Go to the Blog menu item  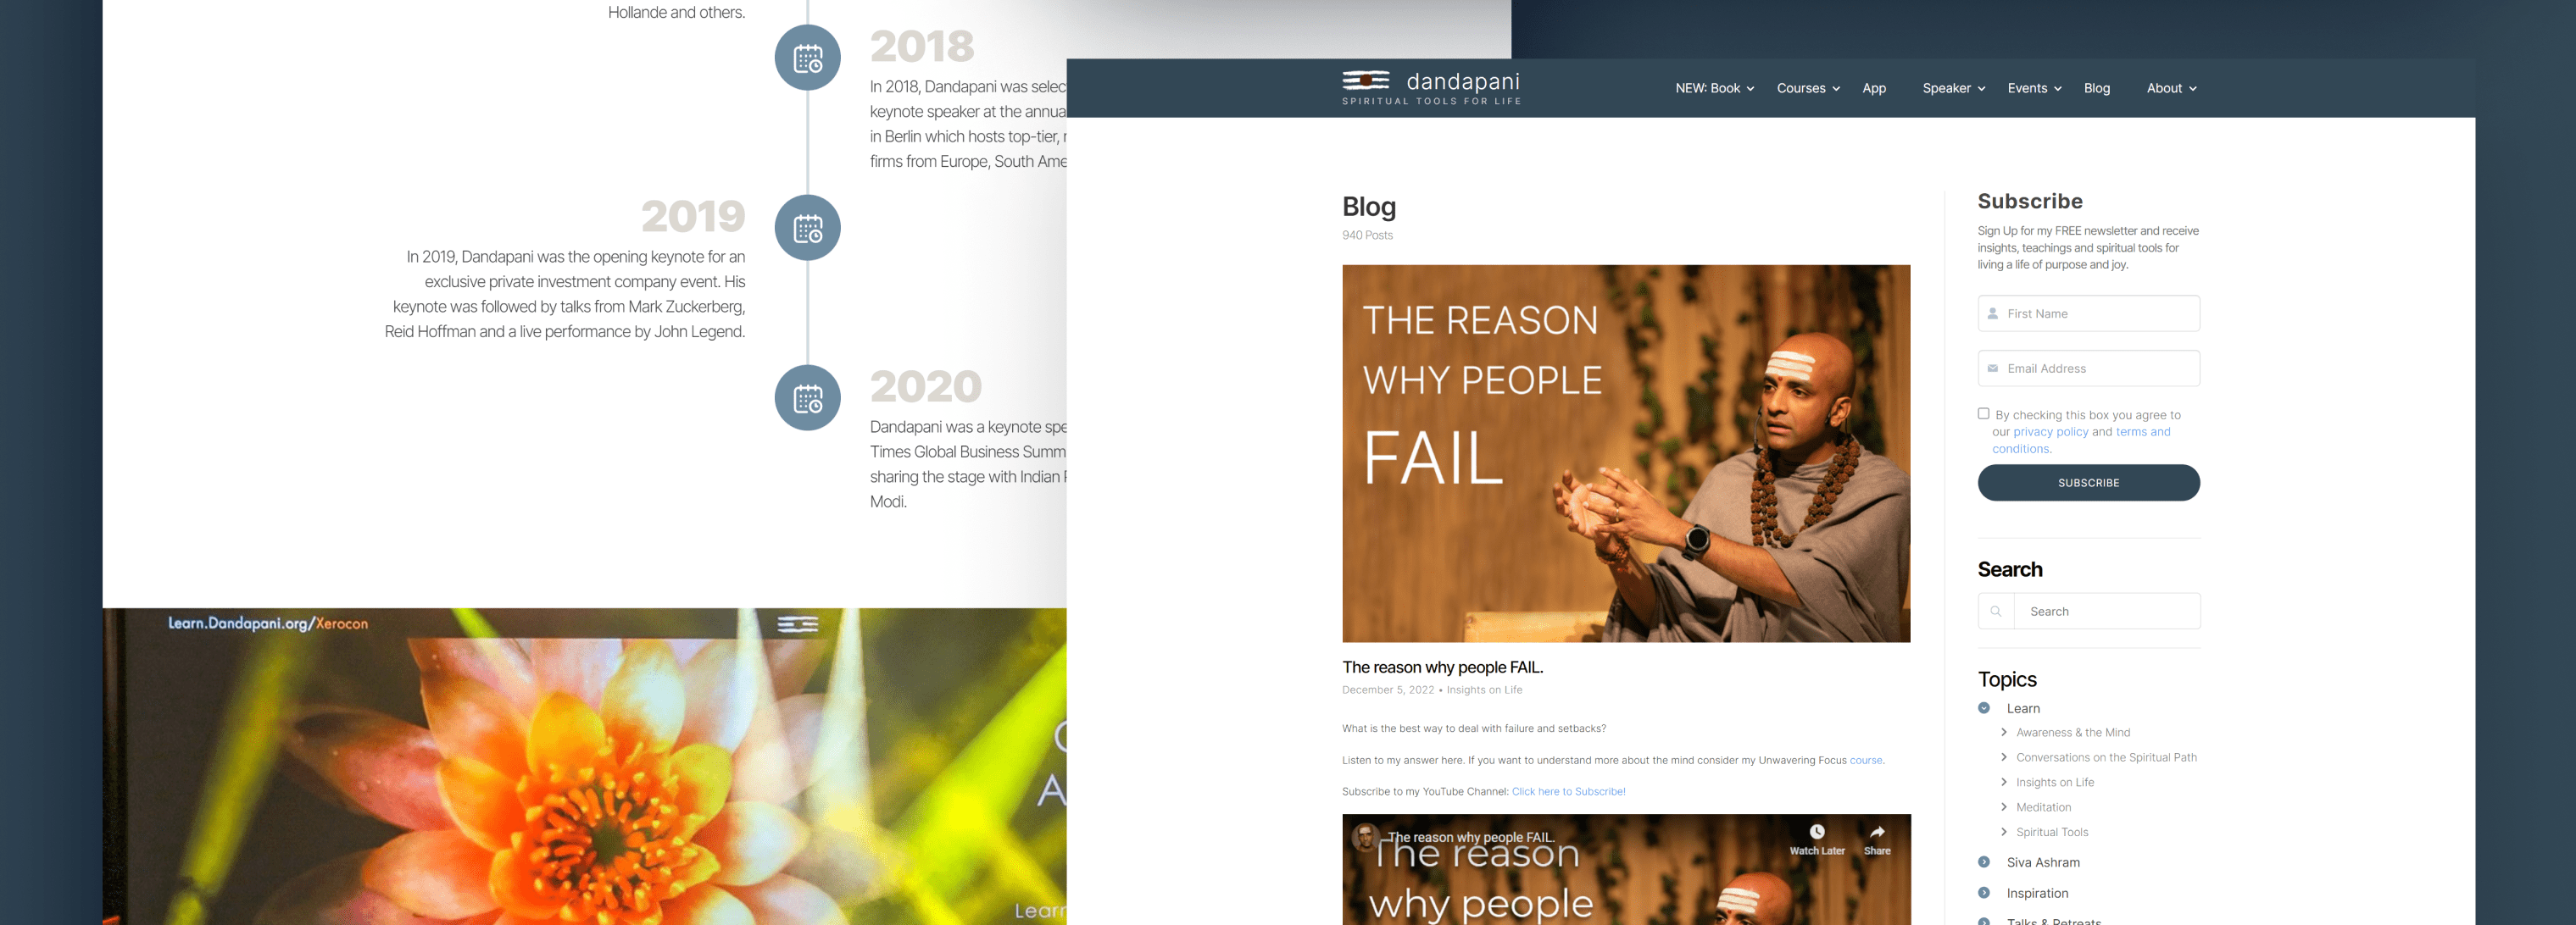pos(2096,88)
